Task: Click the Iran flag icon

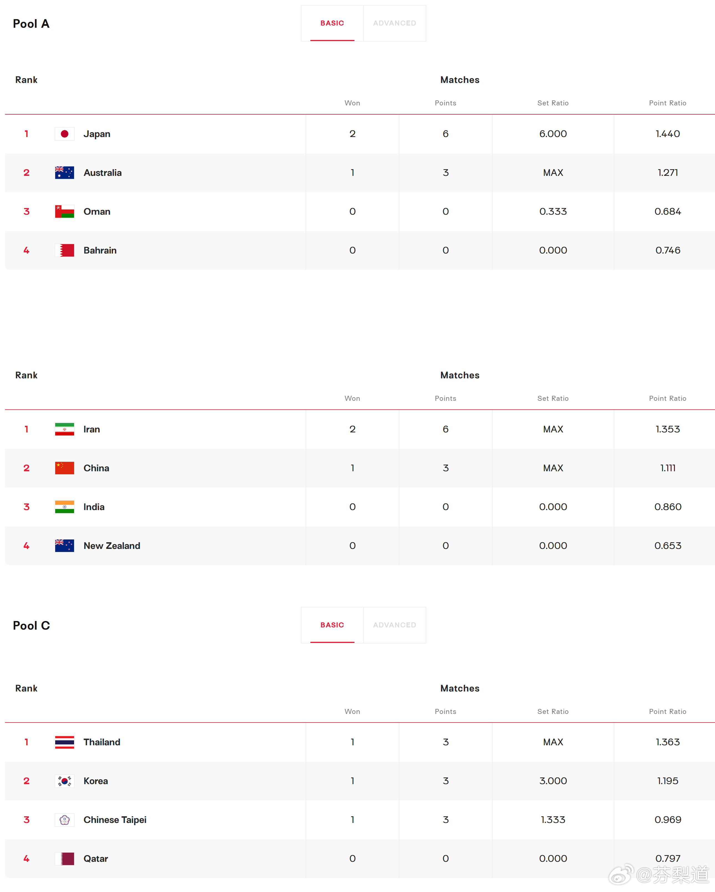Action: [x=65, y=429]
